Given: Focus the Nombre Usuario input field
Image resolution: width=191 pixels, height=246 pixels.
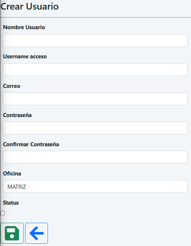Looking at the screenshot, I should coord(95,41).
